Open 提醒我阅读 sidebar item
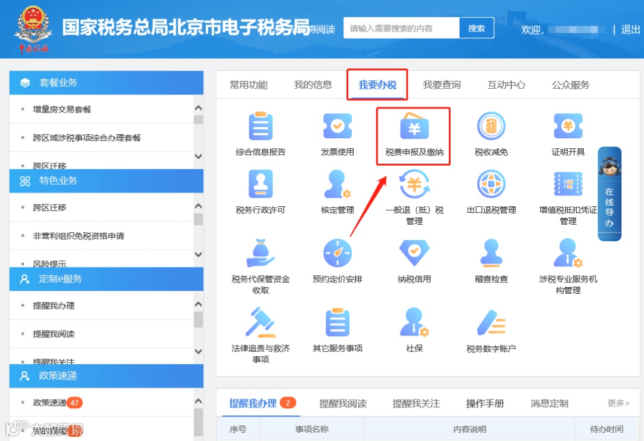Viewport: 644px width, 441px height. (54, 334)
